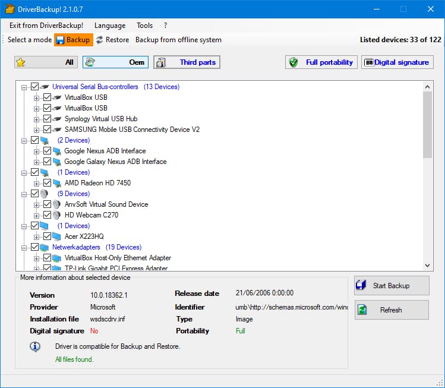The width and height of the screenshot is (445, 388).
Task: Click the monitor icon beside Acer X223HQ
Action: coord(56,236)
